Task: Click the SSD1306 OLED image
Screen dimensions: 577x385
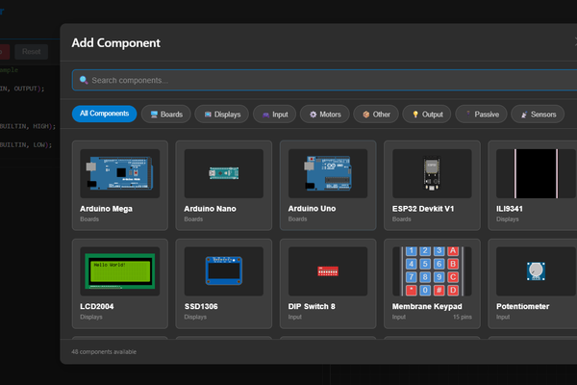Action: pyautogui.click(x=224, y=271)
